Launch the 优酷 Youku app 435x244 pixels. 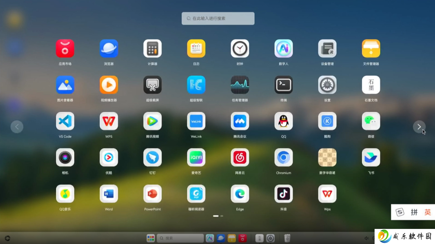[x=109, y=157]
